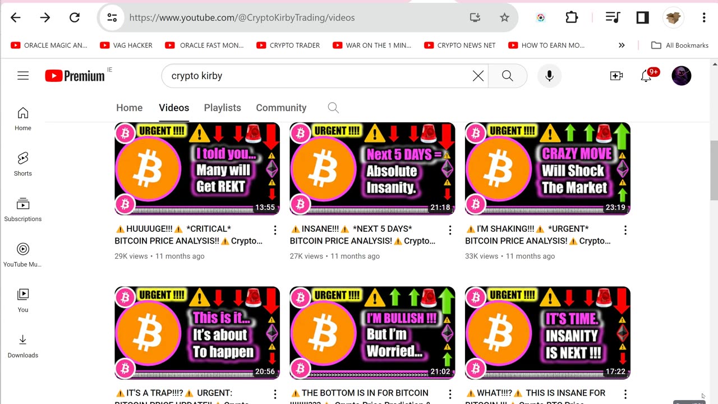This screenshot has height=404, width=718.
Task: Open options for HUUUUGE!!! CRITICAL video
Action: coord(275,230)
